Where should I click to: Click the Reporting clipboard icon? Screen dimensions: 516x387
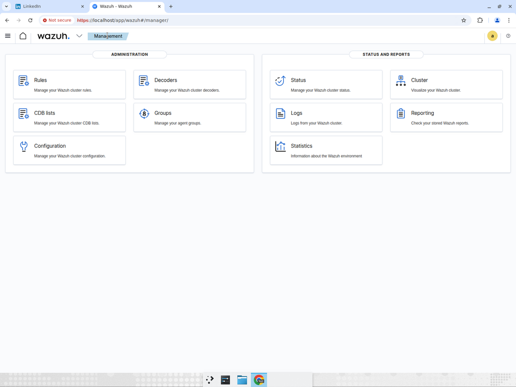401,113
